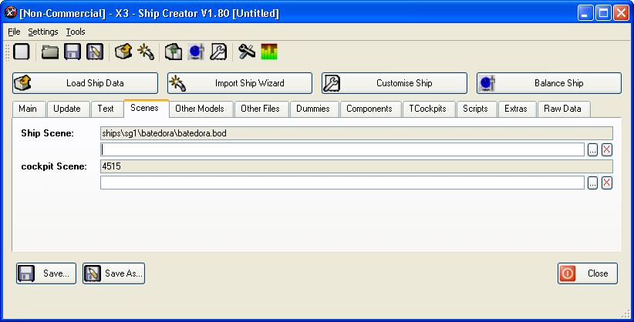Click the Customise Ship button
The width and height of the screenshot is (634, 322).
tap(394, 83)
